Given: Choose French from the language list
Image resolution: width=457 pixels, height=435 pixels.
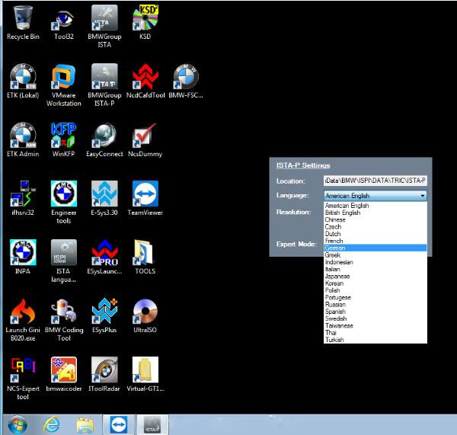Looking at the screenshot, I should pyautogui.click(x=375, y=241).
